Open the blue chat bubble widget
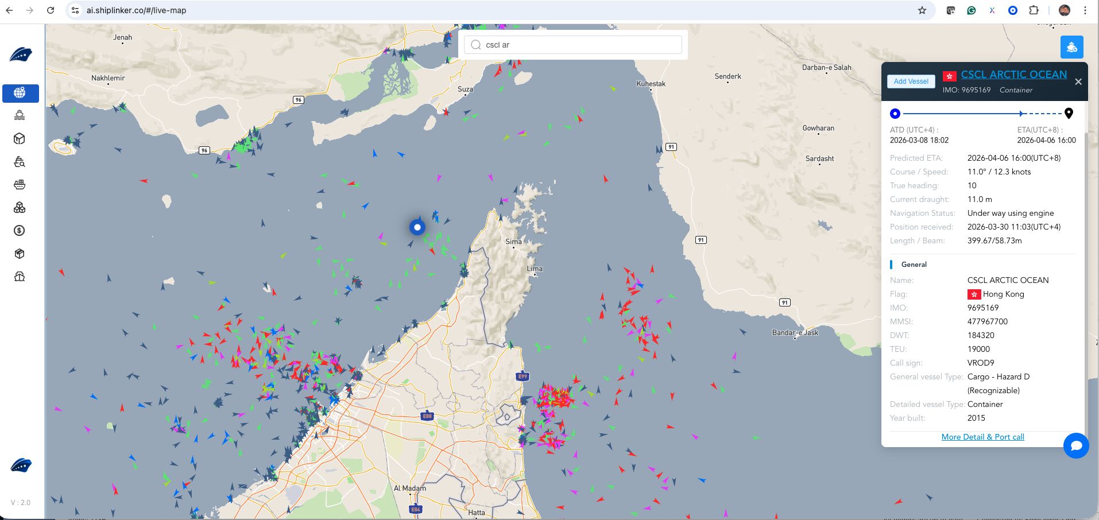This screenshot has width=1099, height=520. point(1076,445)
